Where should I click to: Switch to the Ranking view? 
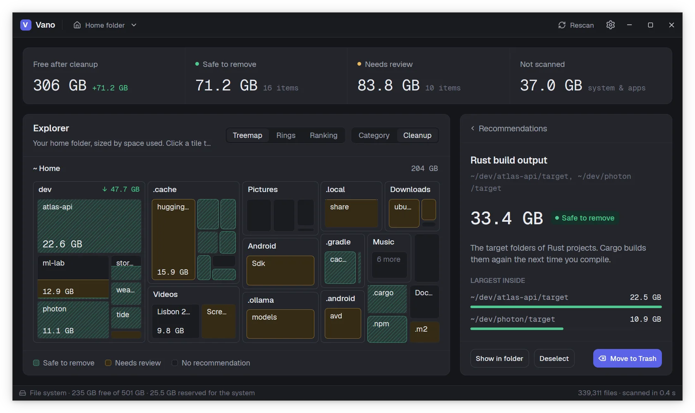[x=324, y=135]
